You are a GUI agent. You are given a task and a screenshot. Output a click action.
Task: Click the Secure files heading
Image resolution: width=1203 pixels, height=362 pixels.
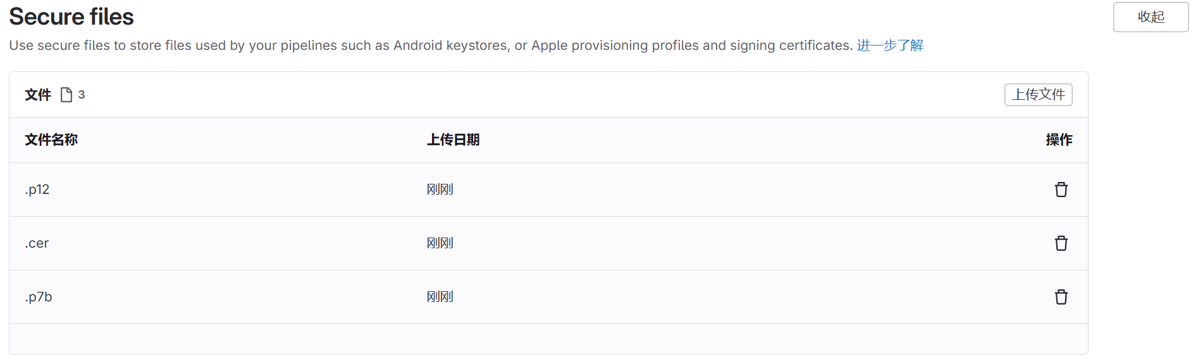[x=71, y=17]
